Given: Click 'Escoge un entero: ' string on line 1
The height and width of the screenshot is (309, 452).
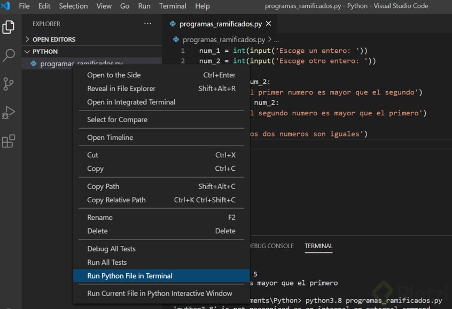Looking at the screenshot, I should tap(317, 51).
